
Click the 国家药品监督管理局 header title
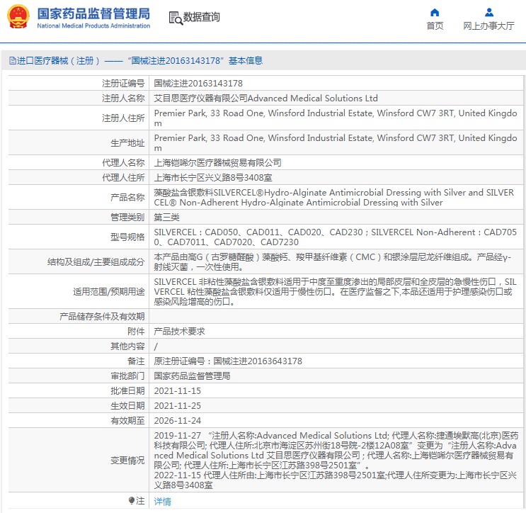[93, 13]
